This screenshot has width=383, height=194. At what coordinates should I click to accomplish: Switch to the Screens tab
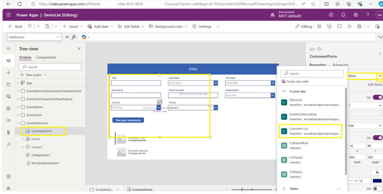(25, 57)
